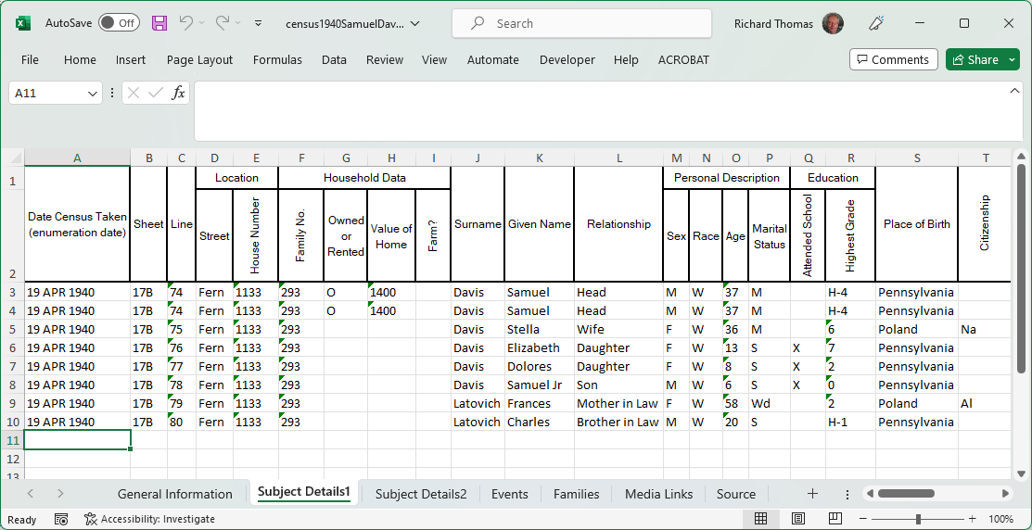Select Page Layout view icon in status bar
The height and width of the screenshot is (530, 1032).
[797, 519]
